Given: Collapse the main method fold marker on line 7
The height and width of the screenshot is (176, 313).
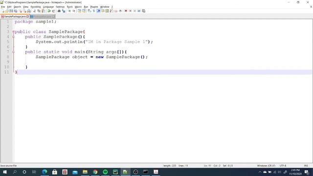Looking at the screenshot, I should point(14,52).
